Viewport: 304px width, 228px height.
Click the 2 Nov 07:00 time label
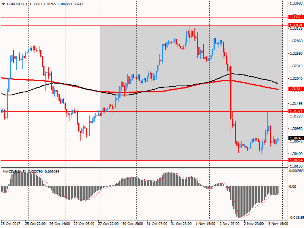coord(230,224)
